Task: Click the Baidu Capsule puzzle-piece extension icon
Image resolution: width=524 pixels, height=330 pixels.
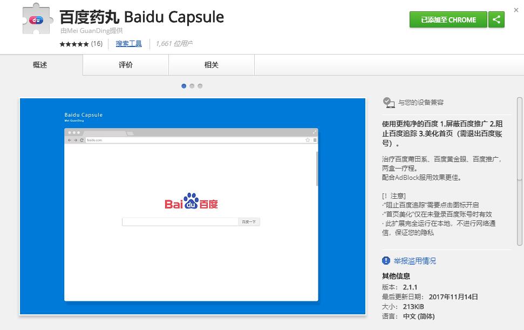Action: (37, 19)
